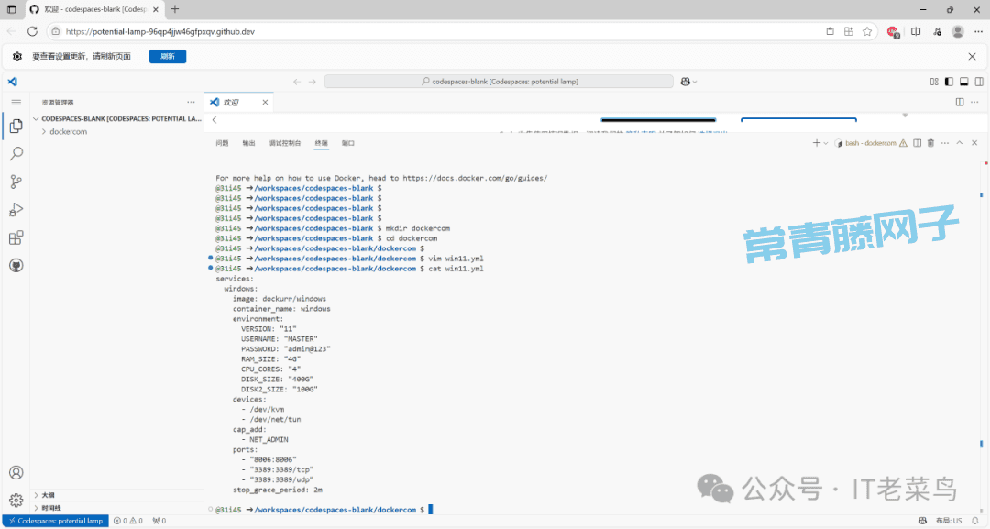Screen dimensions: 990x529
Task: Open editor more actions ellipsis
Action: pos(974,102)
